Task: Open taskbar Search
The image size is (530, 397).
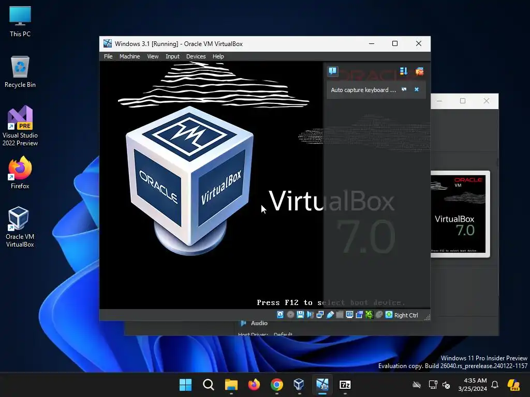Action: [x=209, y=385]
